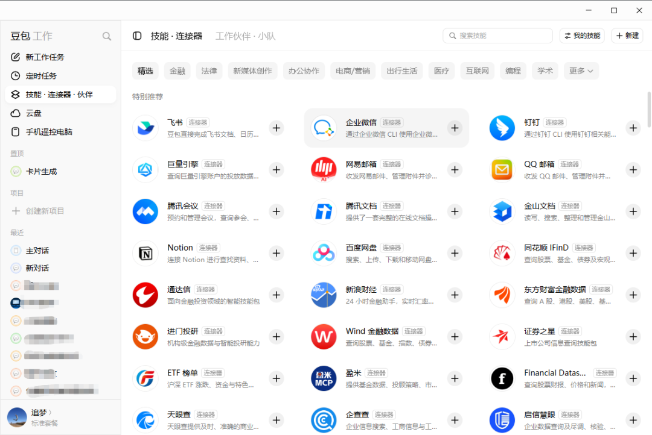652x435 pixels.
Task: Click the 腾讯会议 app logo icon
Action: click(x=145, y=211)
